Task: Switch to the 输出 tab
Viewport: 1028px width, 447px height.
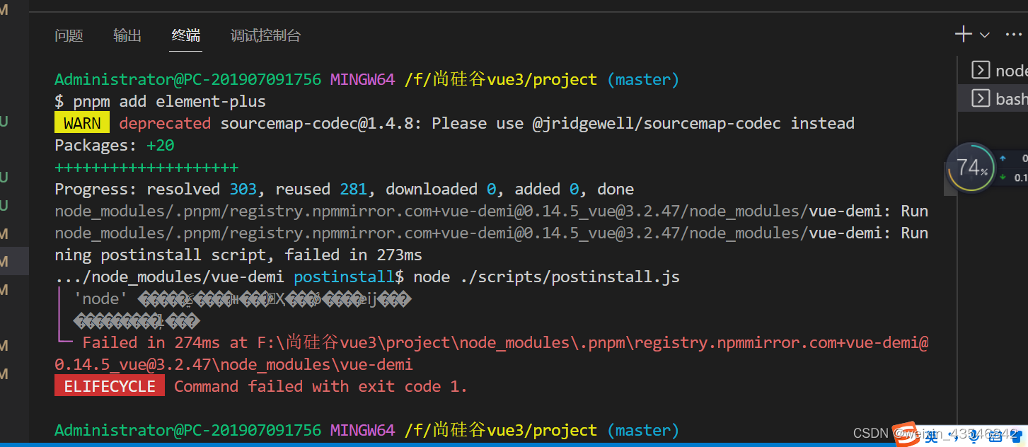Action: [x=127, y=35]
